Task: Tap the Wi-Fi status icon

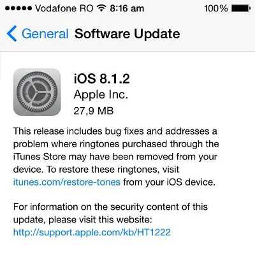Action: tap(101, 8)
